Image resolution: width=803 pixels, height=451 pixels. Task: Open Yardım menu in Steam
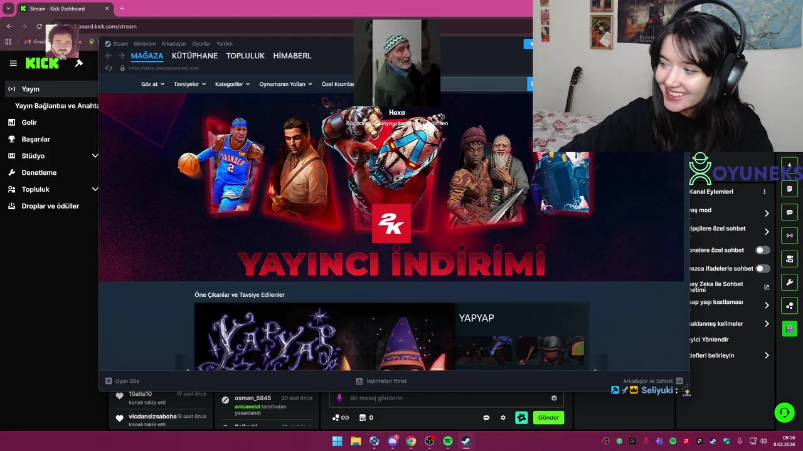click(x=225, y=44)
